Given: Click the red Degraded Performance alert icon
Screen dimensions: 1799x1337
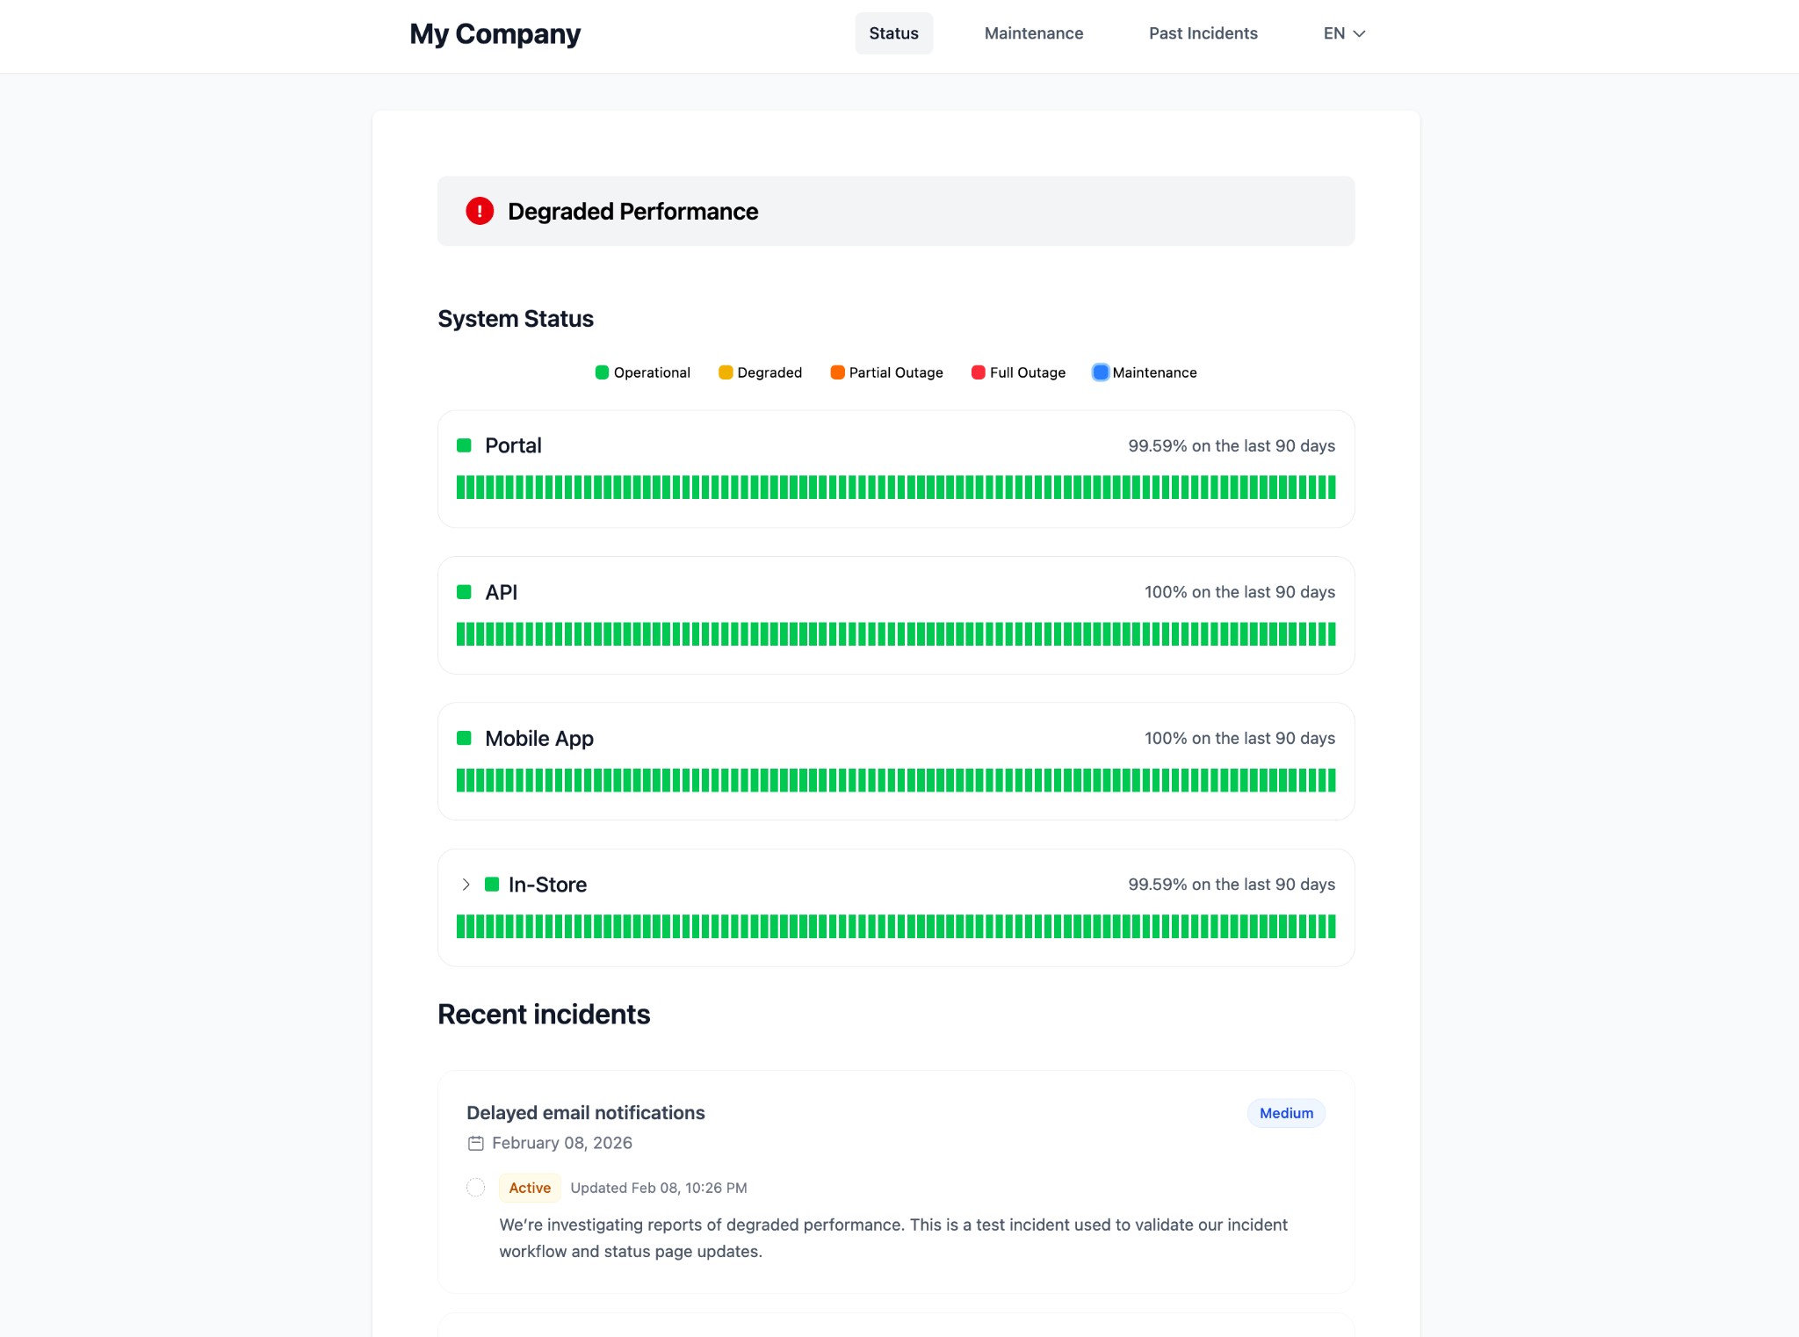Looking at the screenshot, I should [x=480, y=212].
